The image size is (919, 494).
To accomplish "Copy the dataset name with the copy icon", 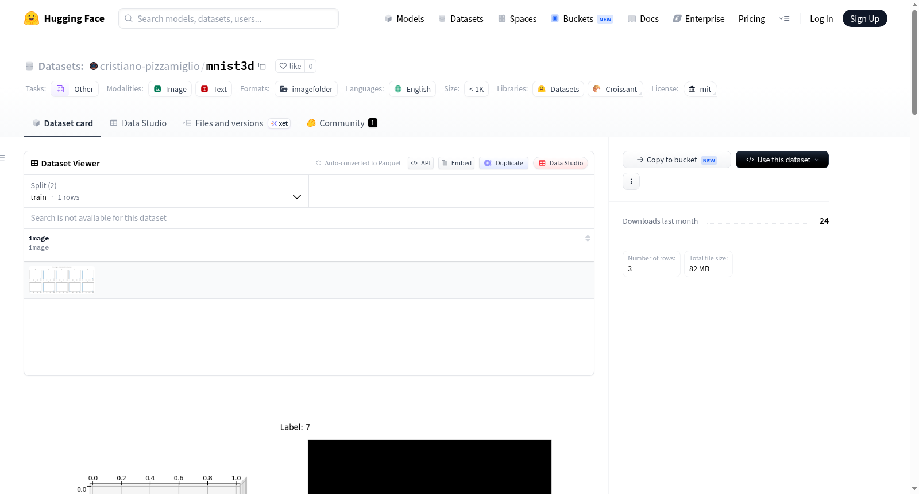I will tap(262, 66).
